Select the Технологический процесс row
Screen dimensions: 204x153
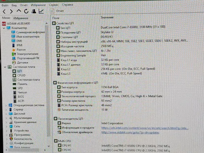click(110, 96)
